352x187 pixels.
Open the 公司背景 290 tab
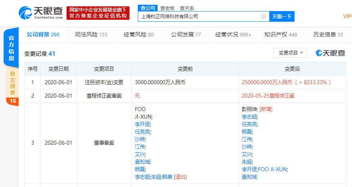click(43, 34)
